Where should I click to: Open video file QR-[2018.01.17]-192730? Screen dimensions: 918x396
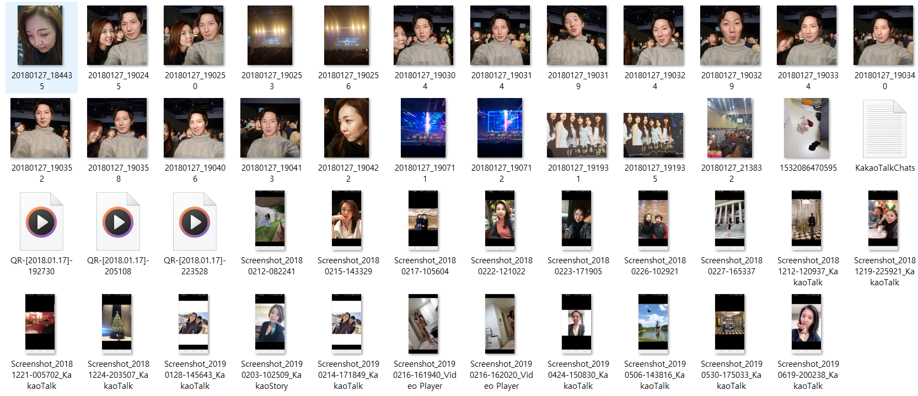click(41, 221)
